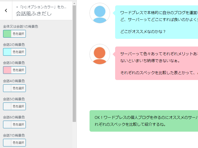The height and width of the screenshot is (148, 198).
Task: Click the blue user avatar icon
Action: pos(100,13)
